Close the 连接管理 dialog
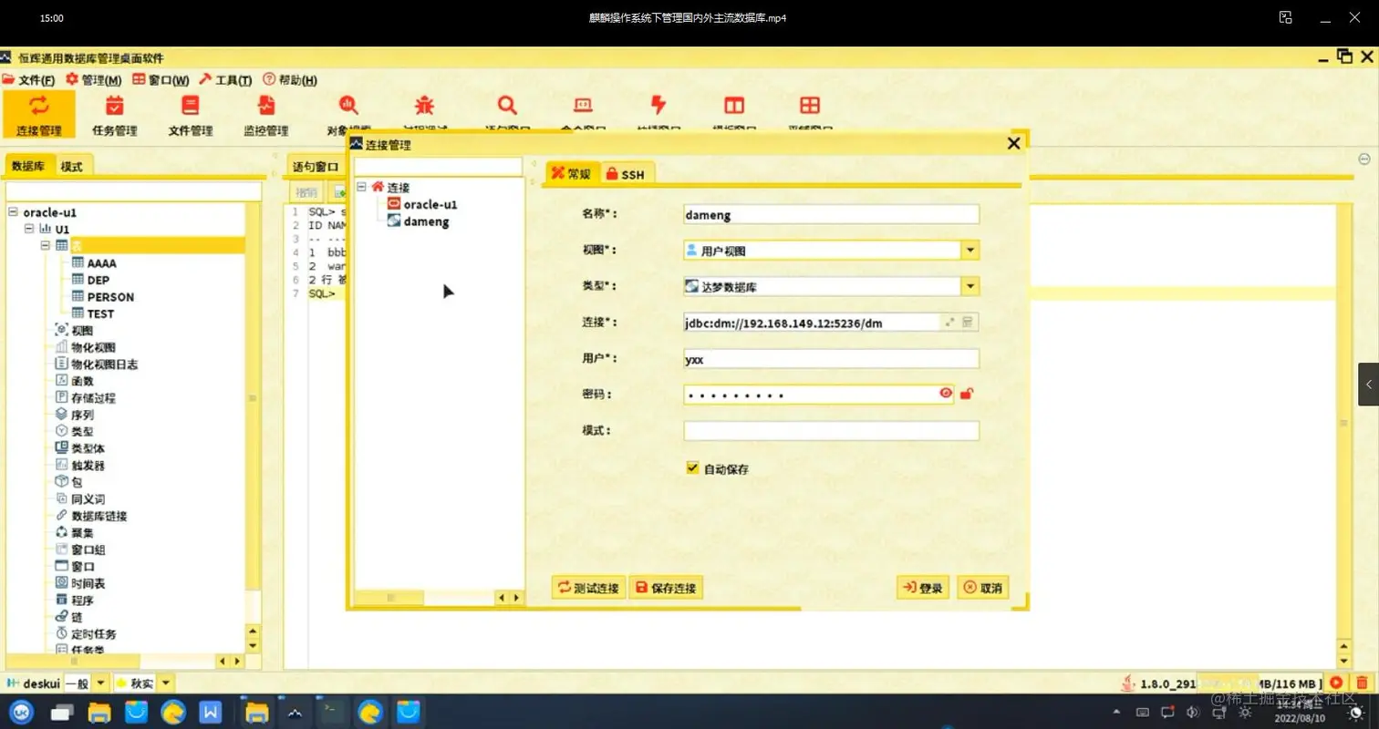The width and height of the screenshot is (1379, 729). click(x=1013, y=144)
